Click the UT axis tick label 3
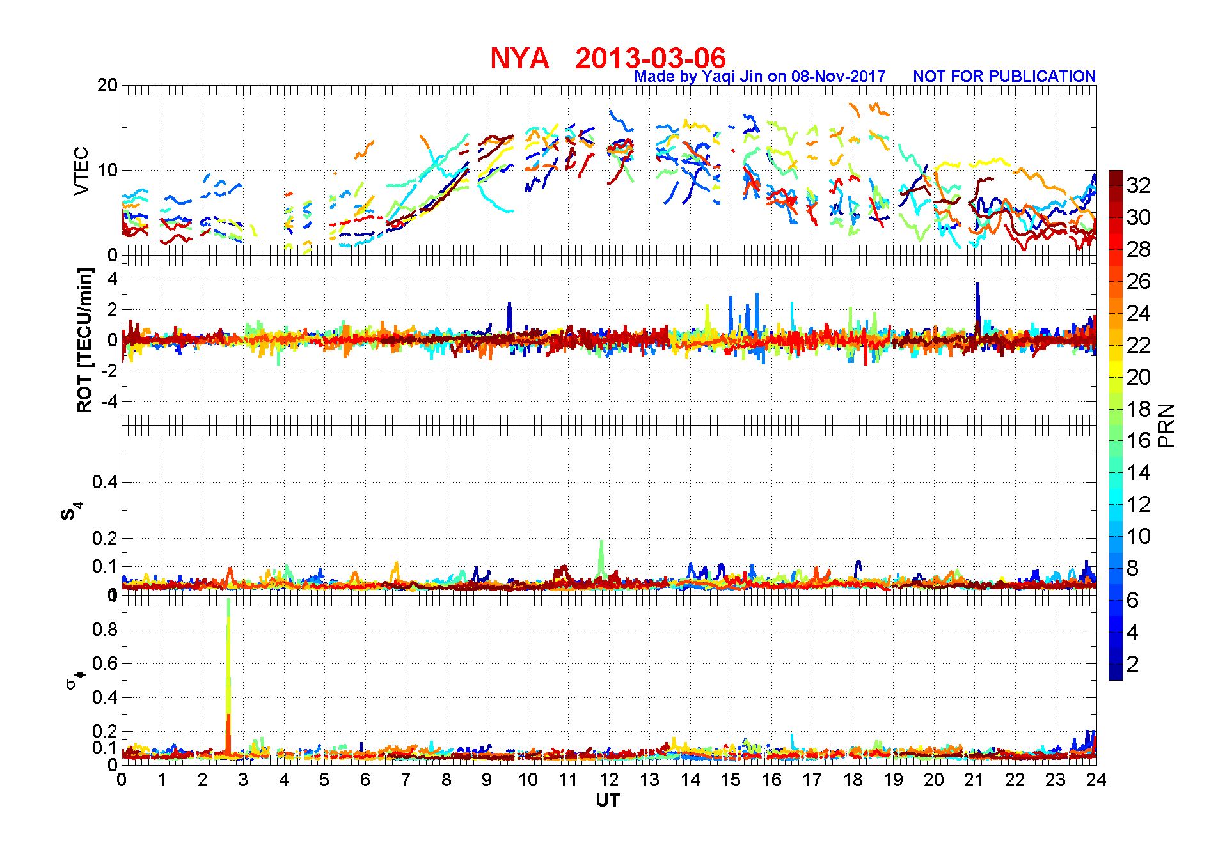Viewport: 1218px width, 850px height. tap(243, 780)
